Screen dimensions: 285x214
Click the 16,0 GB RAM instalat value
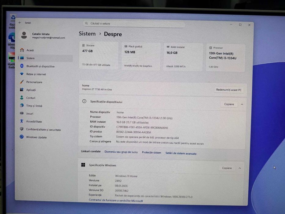click(172, 53)
